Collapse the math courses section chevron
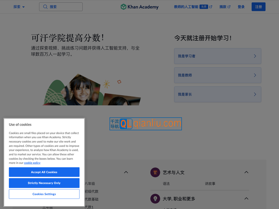Screen dimensions: 279x209 [126, 172]
